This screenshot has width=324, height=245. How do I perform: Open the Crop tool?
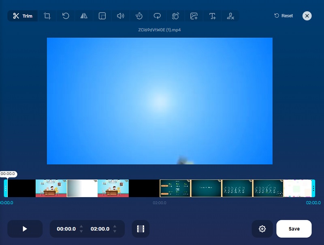click(47, 16)
